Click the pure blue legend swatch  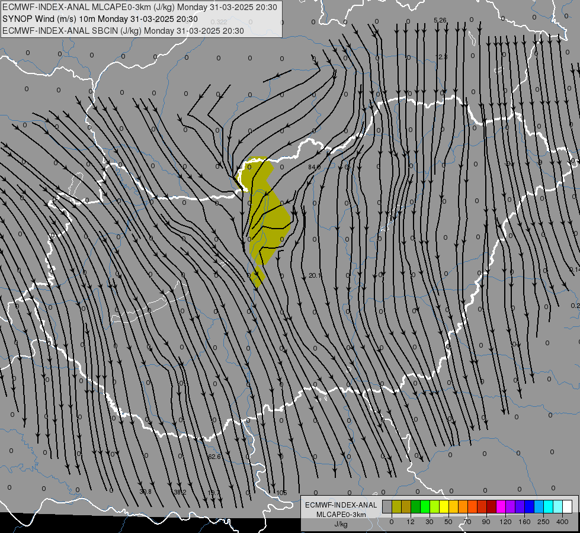[x=530, y=506]
